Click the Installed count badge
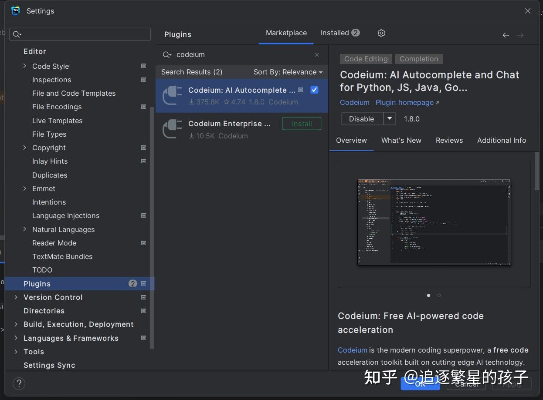 [356, 33]
